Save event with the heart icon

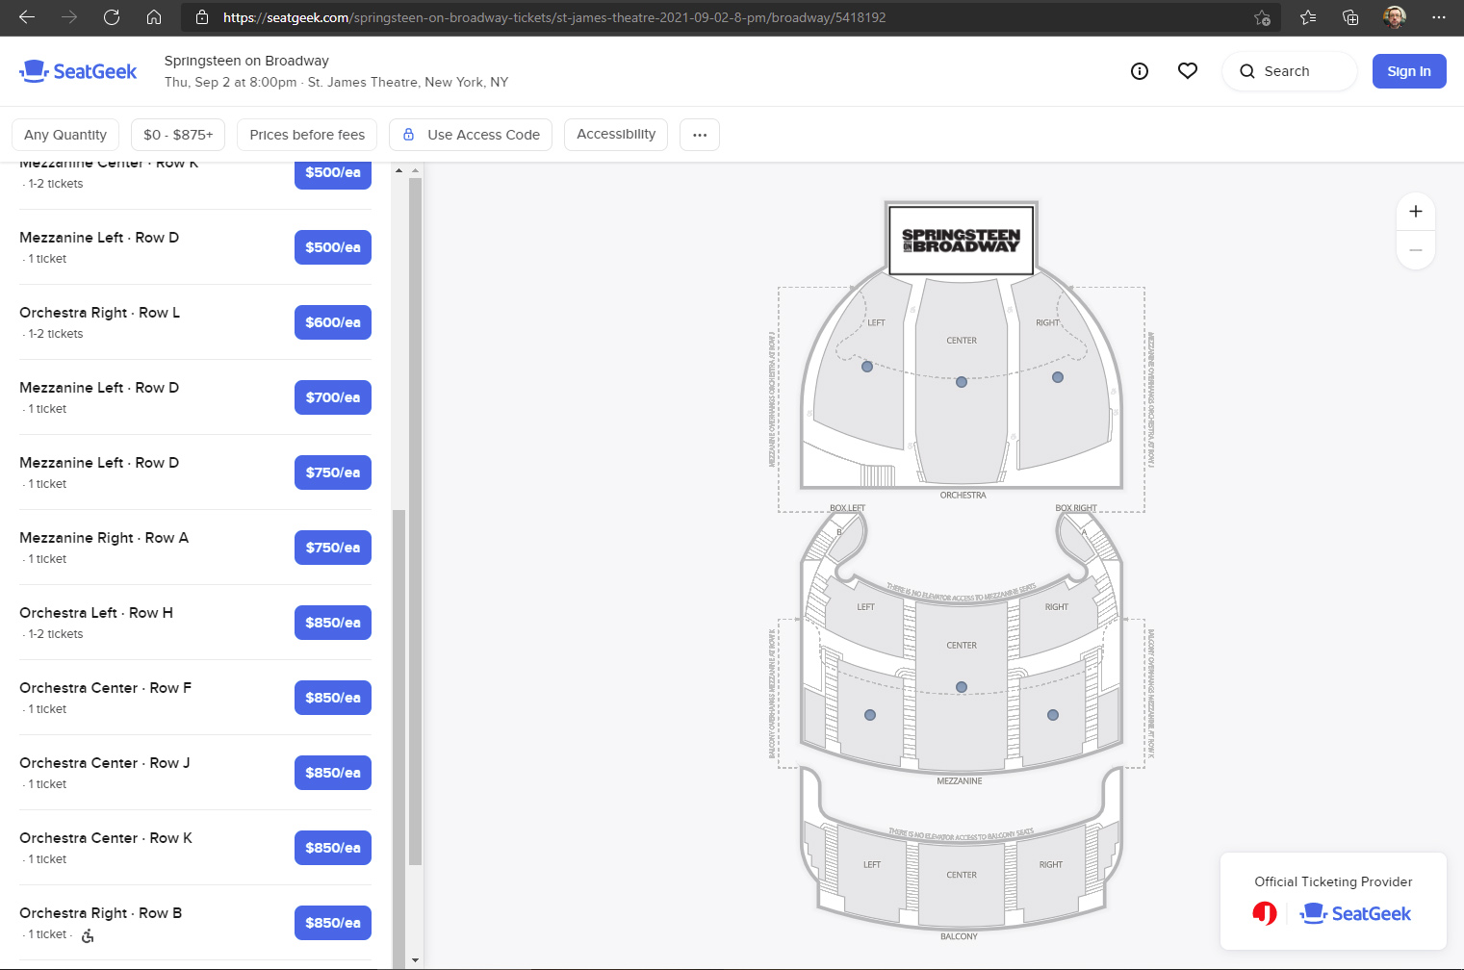(1188, 71)
